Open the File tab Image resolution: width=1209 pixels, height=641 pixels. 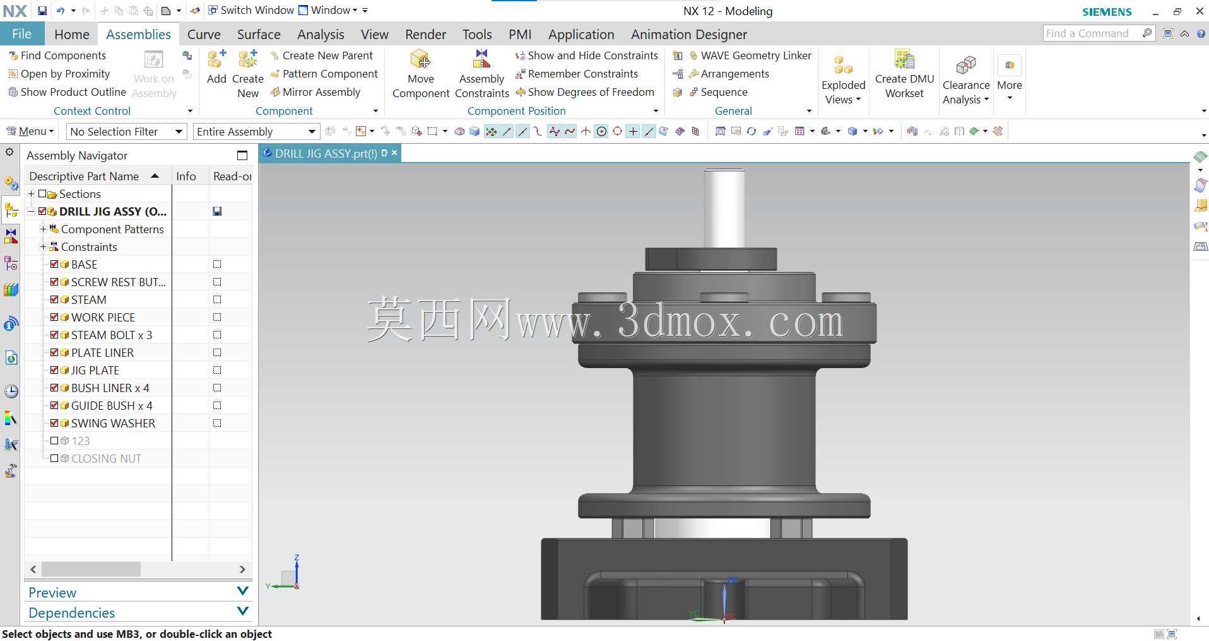pos(21,34)
